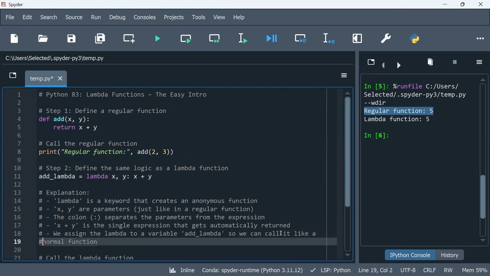Viewport: 490px width, 276px height.
Task: Open a file with folder icon
Action: 43,38
